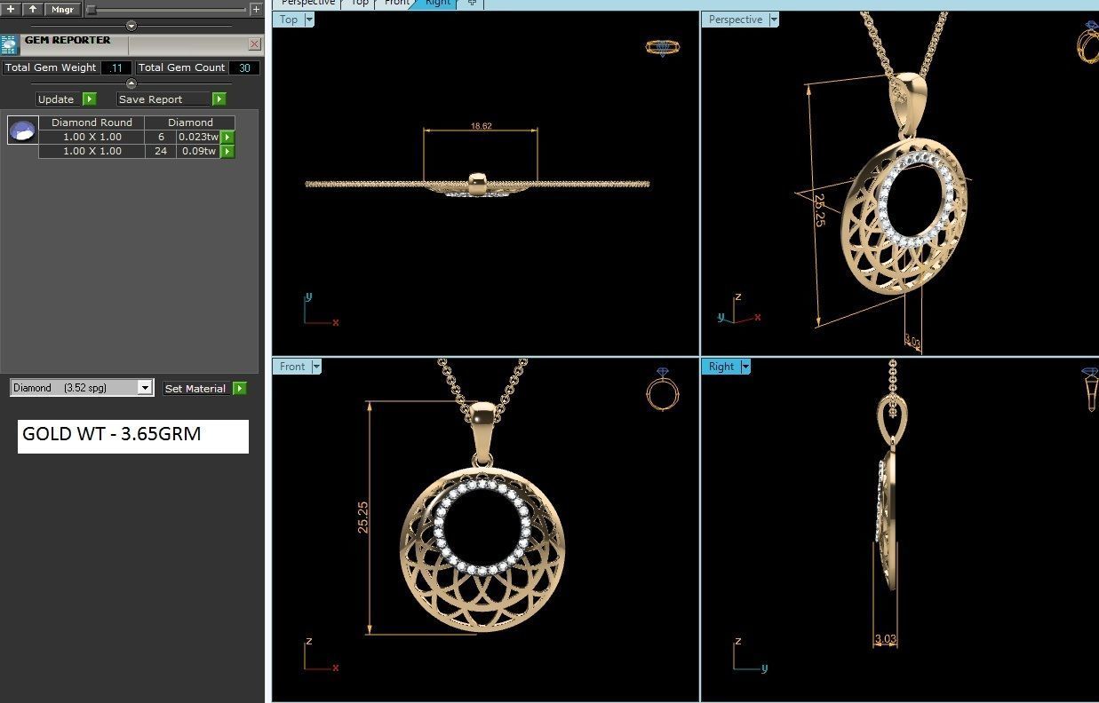Viewport: 1099px width, 703px height.
Task: Click the Top viewport title label
Action: (x=289, y=20)
